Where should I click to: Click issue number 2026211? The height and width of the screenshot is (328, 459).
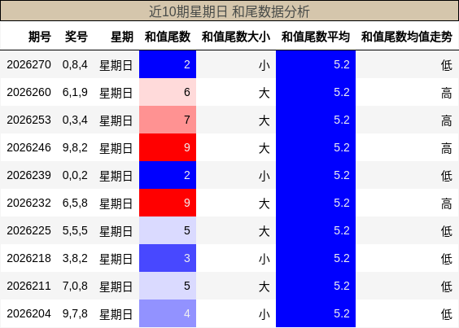click(x=28, y=286)
